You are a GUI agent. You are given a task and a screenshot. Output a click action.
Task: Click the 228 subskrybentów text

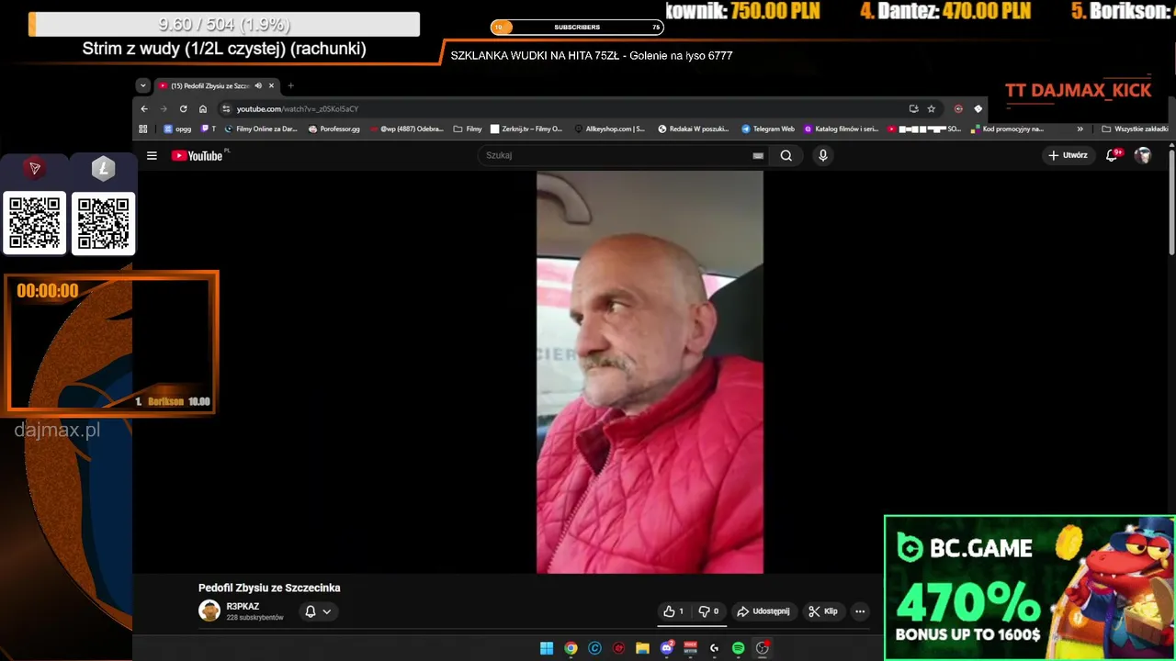(254, 618)
